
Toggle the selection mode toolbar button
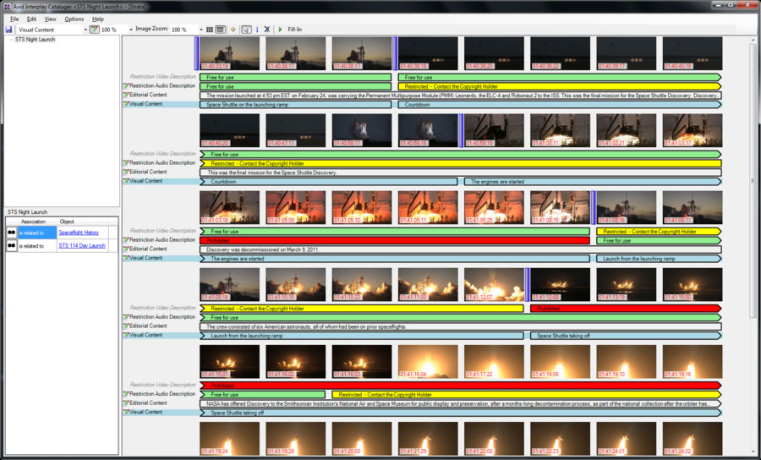click(246, 30)
